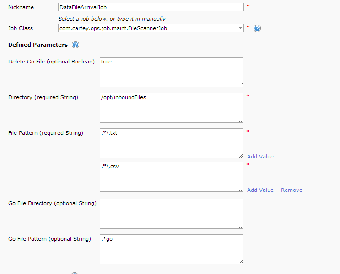Viewport: 340px width, 274px height.
Task: Click inside the Delete Go File text area
Action: click(171, 72)
